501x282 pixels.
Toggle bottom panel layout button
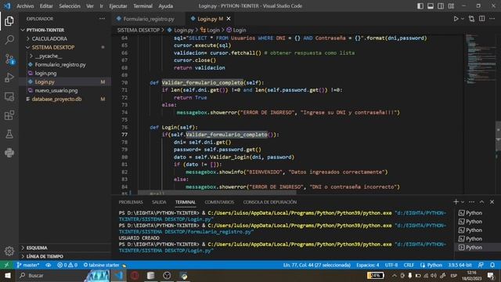tap(431, 6)
